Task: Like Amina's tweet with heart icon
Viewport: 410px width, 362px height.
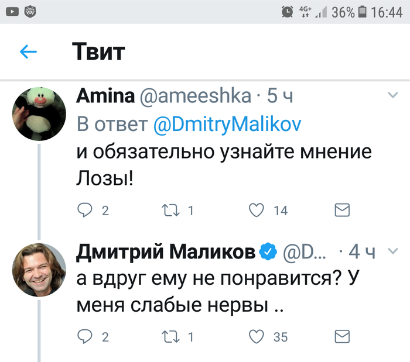Action: point(257,211)
